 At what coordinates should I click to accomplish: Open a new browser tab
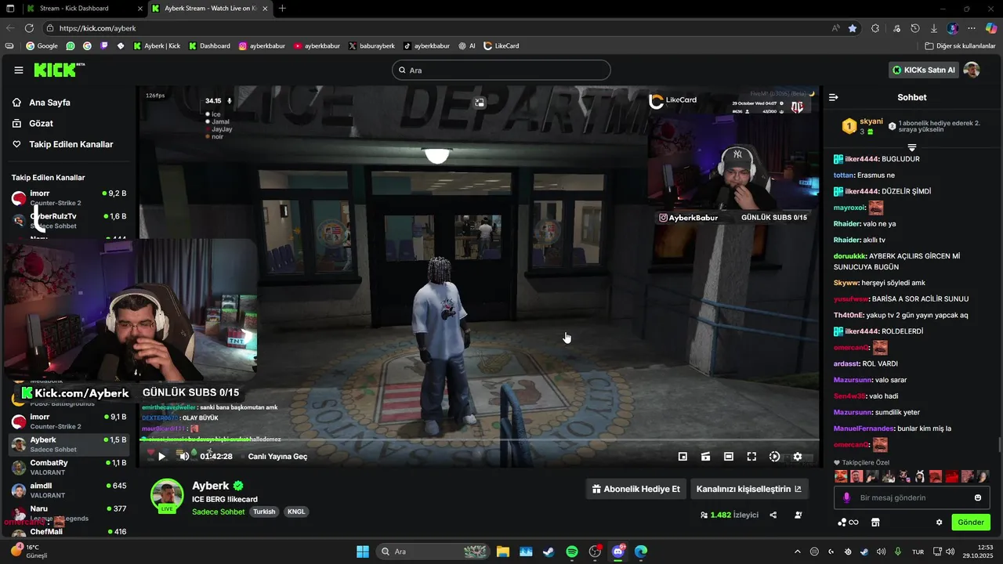click(282, 8)
